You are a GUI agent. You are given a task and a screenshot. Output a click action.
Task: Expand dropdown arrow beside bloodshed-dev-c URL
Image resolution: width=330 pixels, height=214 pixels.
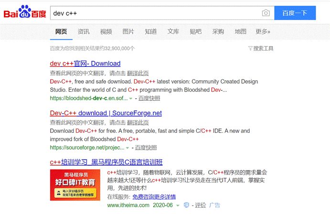point(130,98)
